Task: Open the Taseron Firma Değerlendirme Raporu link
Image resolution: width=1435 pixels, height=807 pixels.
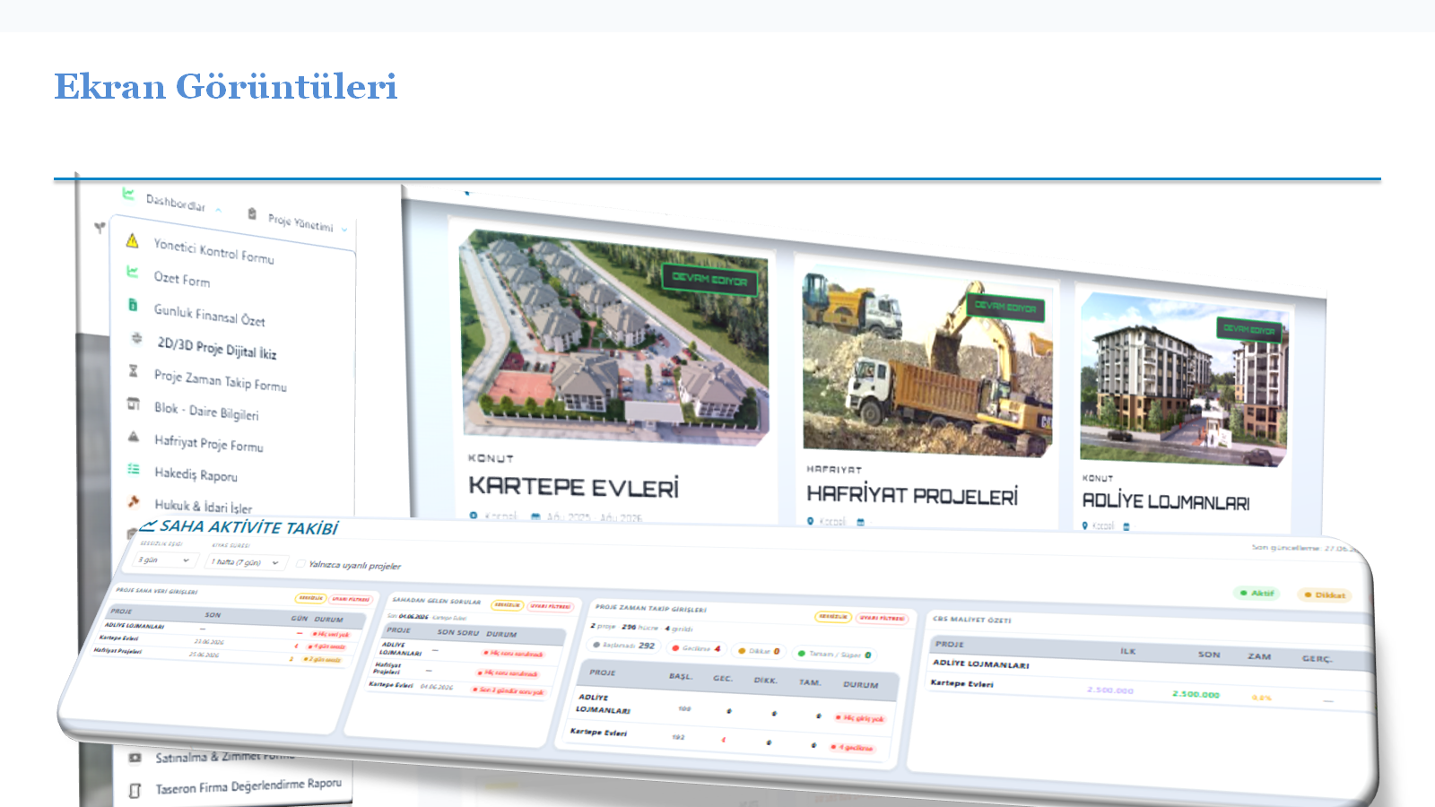Action: coord(248,786)
